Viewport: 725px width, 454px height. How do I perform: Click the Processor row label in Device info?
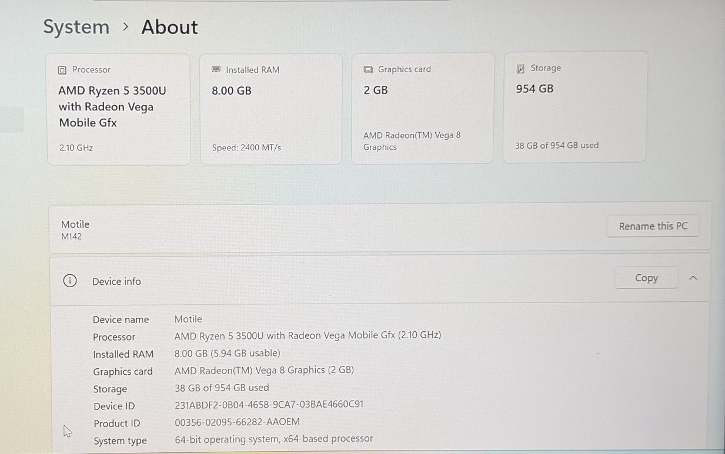point(114,337)
